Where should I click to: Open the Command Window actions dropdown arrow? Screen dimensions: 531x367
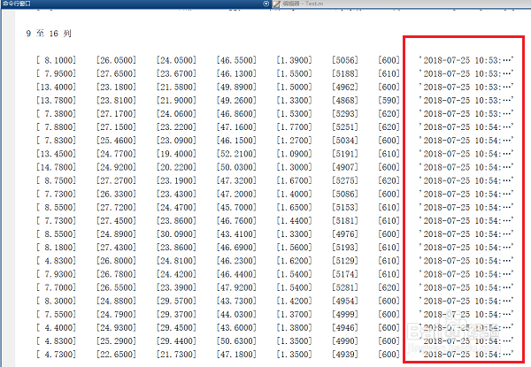coord(265,4)
